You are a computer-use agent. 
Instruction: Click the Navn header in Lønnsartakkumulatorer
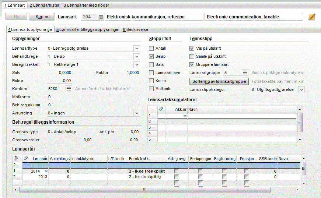(x=241, y=109)
